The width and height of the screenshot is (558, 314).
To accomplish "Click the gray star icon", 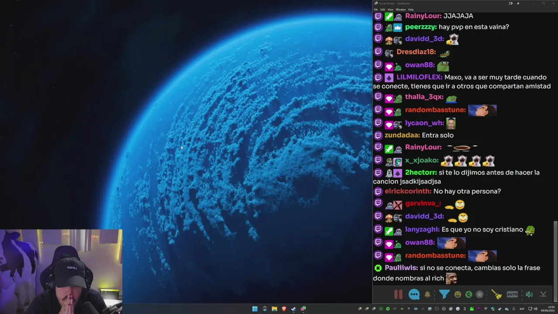I will 480,294.
